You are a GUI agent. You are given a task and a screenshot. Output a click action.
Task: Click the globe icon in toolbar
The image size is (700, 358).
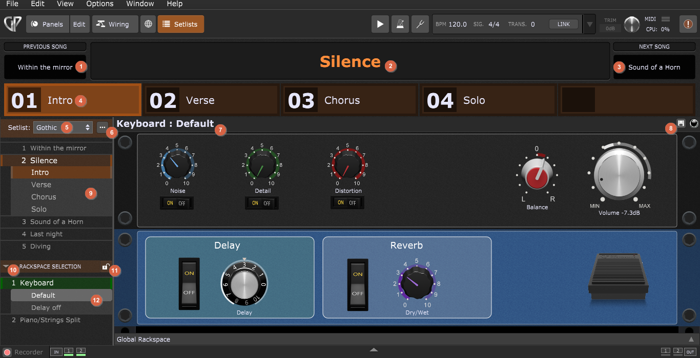pyautogui.click(x=148, y=24)
